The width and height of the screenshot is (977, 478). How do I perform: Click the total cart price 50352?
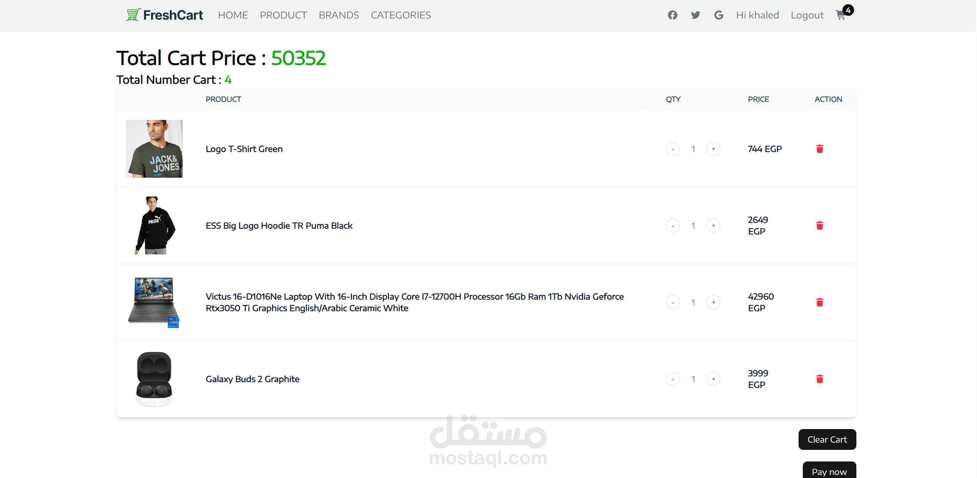pos(298,58)
